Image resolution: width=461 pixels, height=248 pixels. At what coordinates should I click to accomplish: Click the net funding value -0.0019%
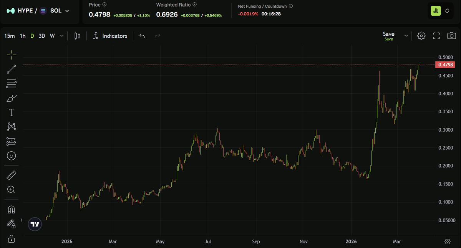(x=248, y=13)
